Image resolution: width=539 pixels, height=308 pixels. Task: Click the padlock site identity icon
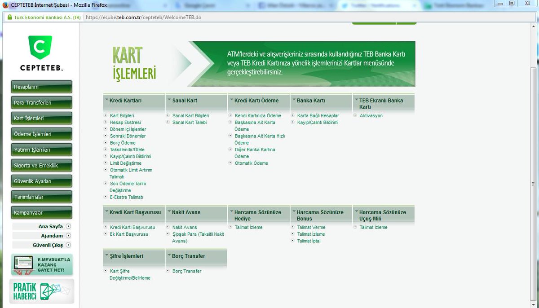[x=9, y=18]
